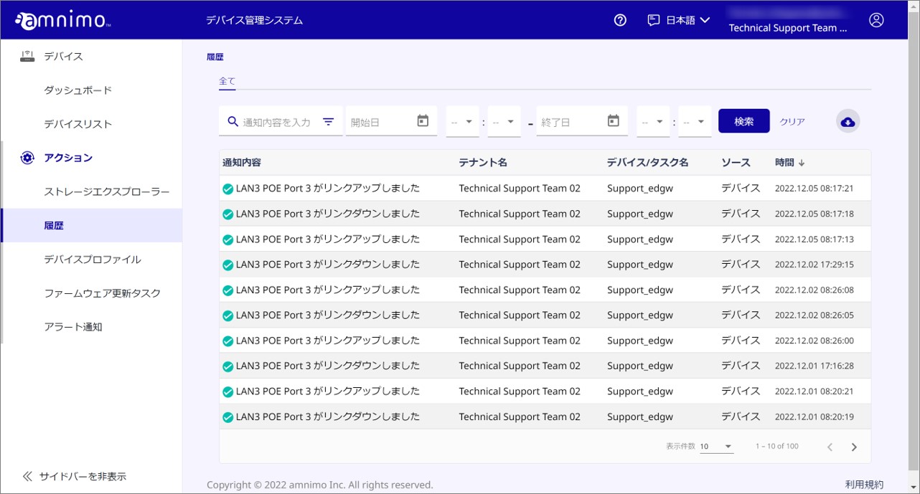This screenshot has height=494, width=920.
Task: Hide the sidebar using サイドバーを非表示
Action: 75,475
